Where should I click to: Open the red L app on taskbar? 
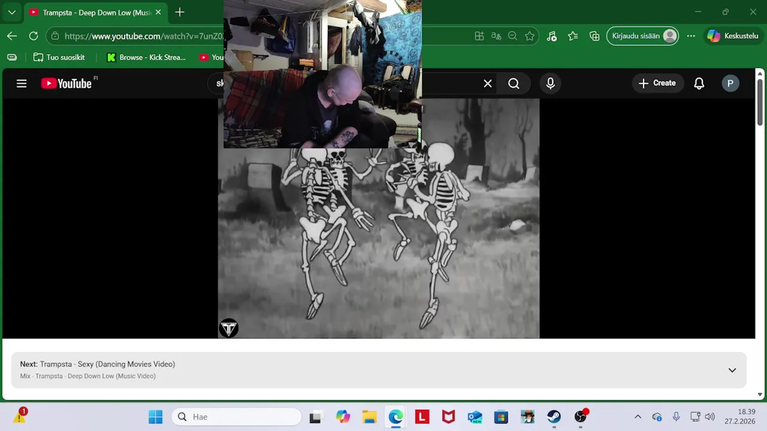click(x=422, y=417)
